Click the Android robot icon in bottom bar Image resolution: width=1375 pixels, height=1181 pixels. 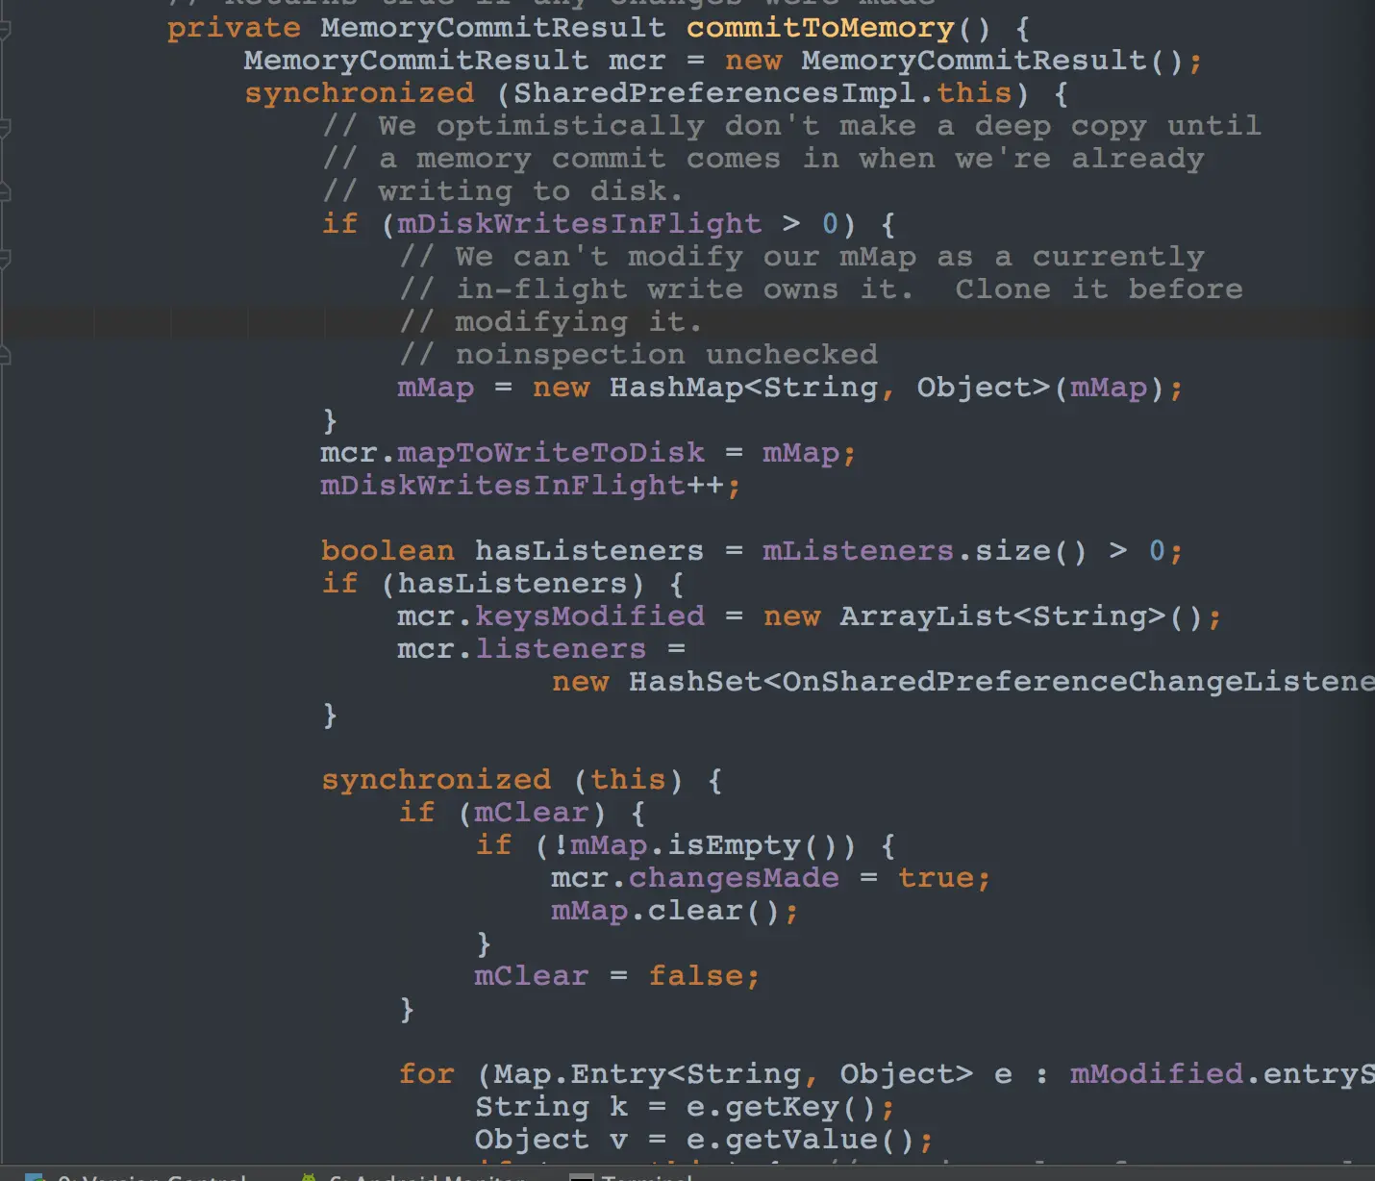(309, 1177)
